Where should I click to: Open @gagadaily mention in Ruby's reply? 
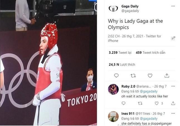click(x=149, y=92)
